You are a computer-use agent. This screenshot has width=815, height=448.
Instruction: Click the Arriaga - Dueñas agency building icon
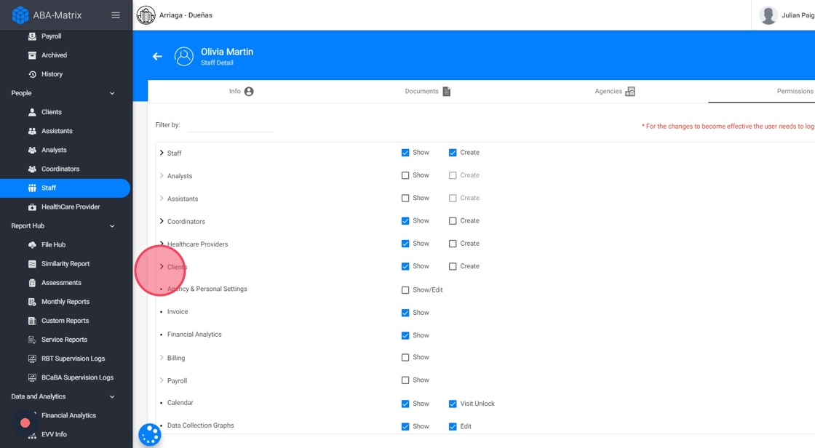point(146,15)
